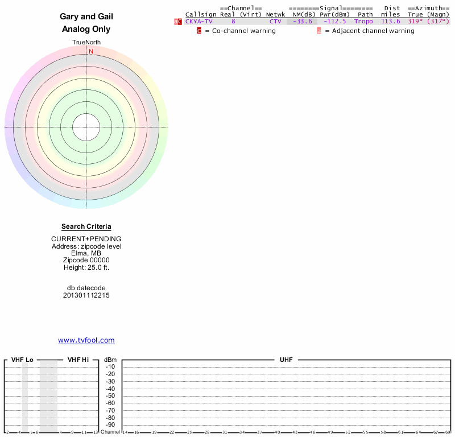
Task: Open the www.tvfool.com link
Action: pos(86,340)
